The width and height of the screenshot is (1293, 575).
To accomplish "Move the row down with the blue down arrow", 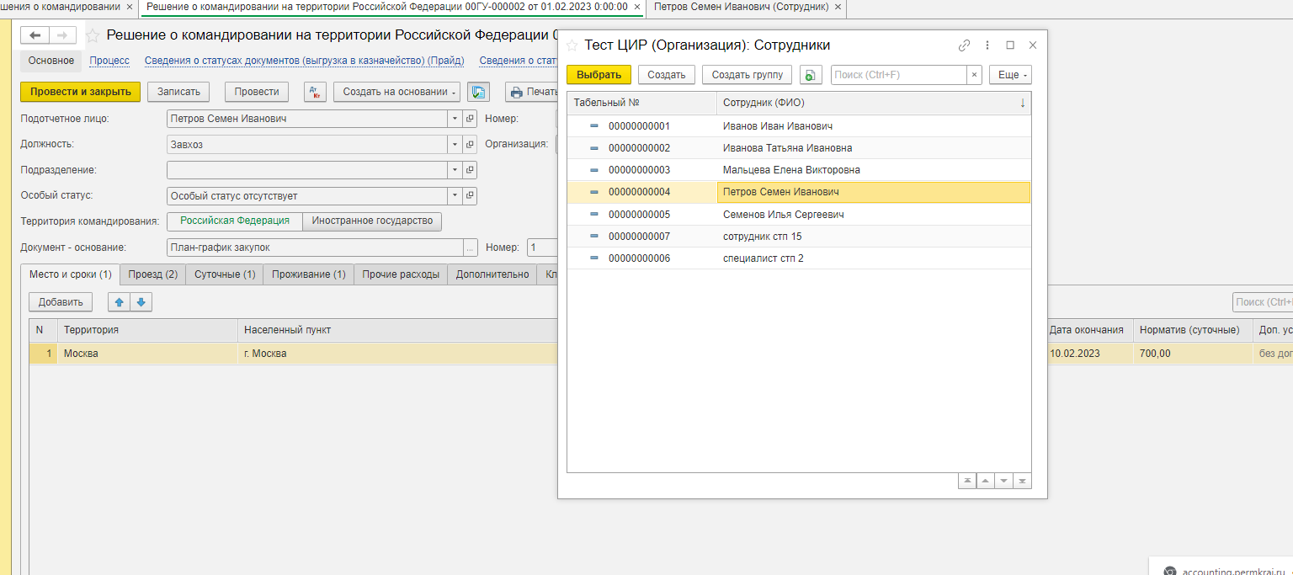I will (x=141, y=302).
